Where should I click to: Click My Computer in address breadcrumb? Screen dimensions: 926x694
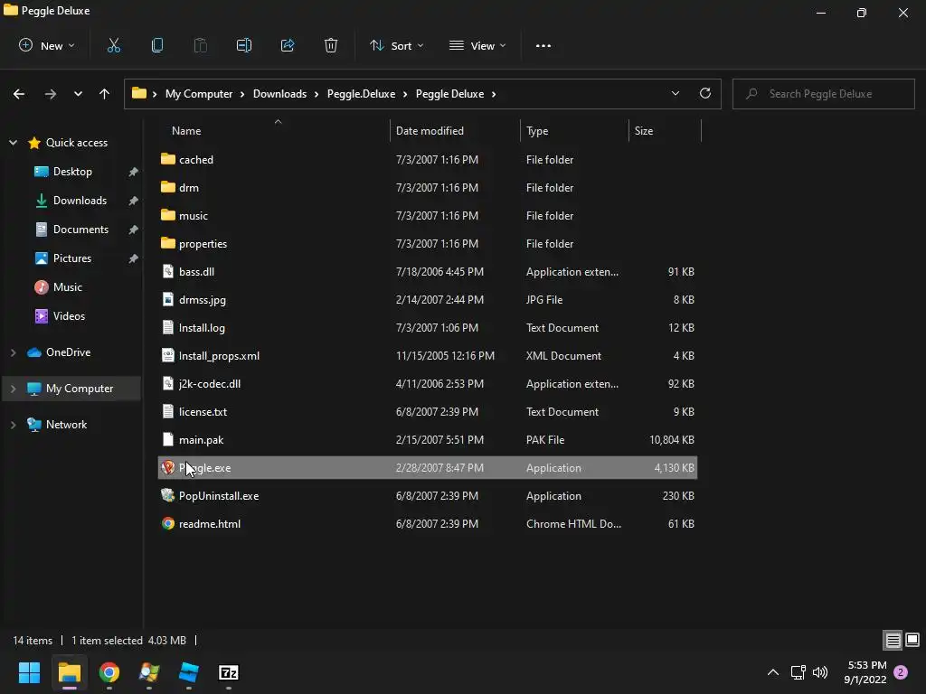coord(199,94)
